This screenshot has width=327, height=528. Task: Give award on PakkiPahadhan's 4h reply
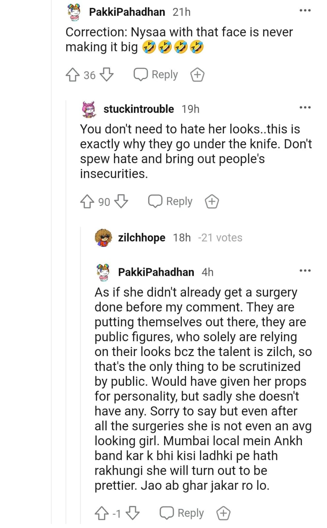[x=223, y=513]
